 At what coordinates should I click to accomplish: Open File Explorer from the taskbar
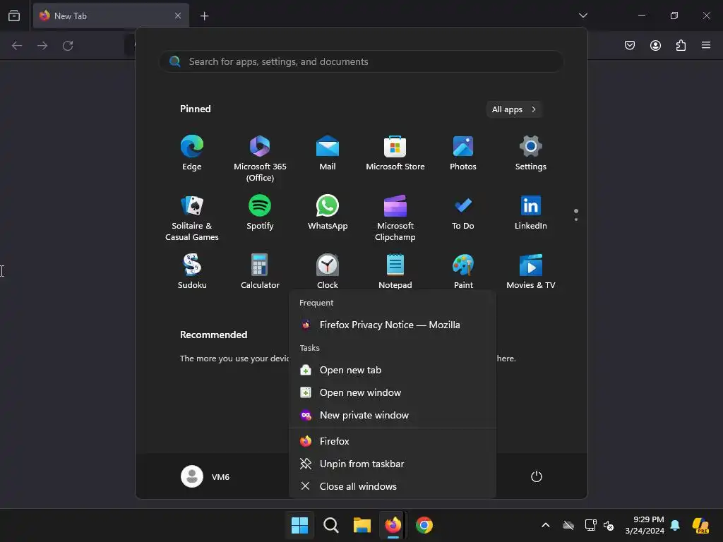pos(362,525)
